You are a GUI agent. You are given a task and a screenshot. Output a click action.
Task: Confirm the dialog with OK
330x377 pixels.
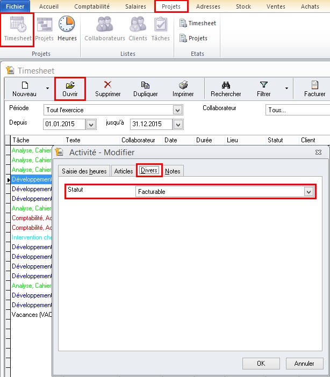tap(261, 363)
